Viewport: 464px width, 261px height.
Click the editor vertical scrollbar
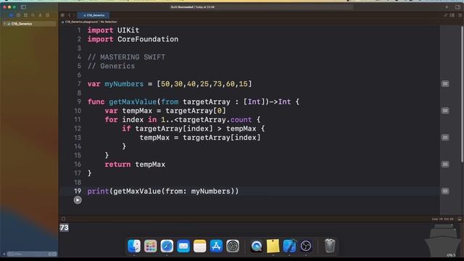pos(462,94)
